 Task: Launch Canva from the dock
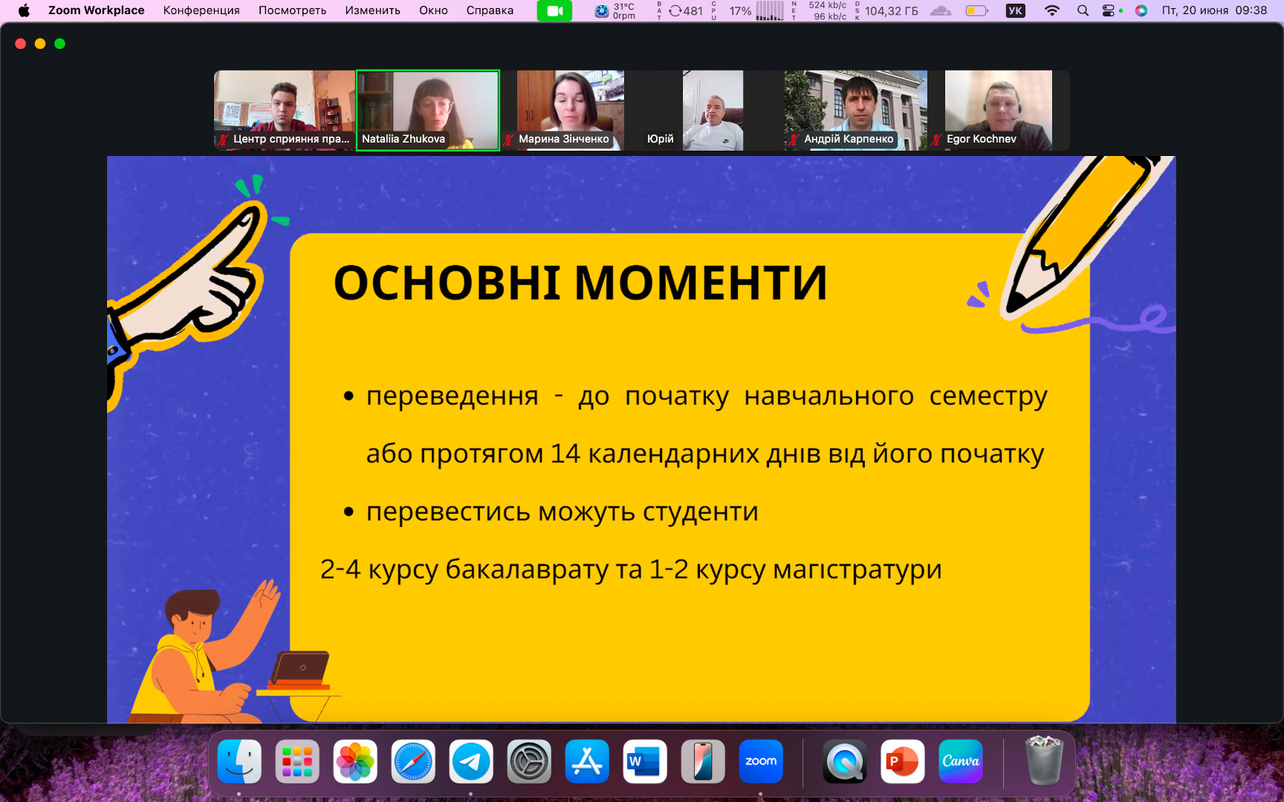point(960,762)
